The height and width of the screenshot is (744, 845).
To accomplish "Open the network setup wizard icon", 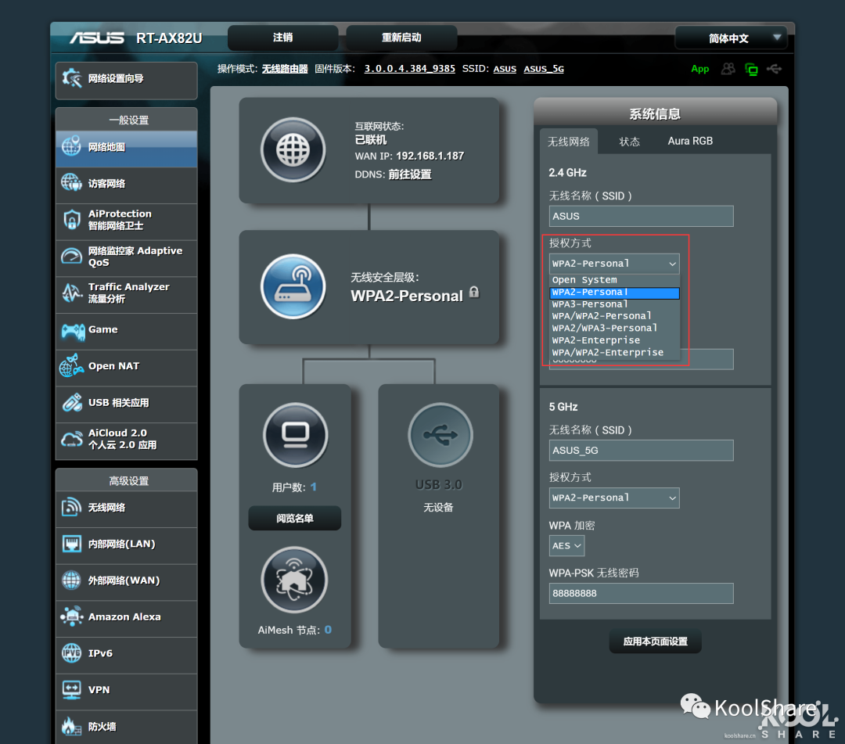I will coord(72,79).
